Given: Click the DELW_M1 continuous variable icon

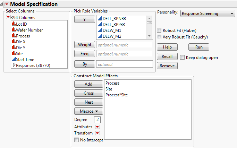Looking at the screenshot, I should coord(100,30).
